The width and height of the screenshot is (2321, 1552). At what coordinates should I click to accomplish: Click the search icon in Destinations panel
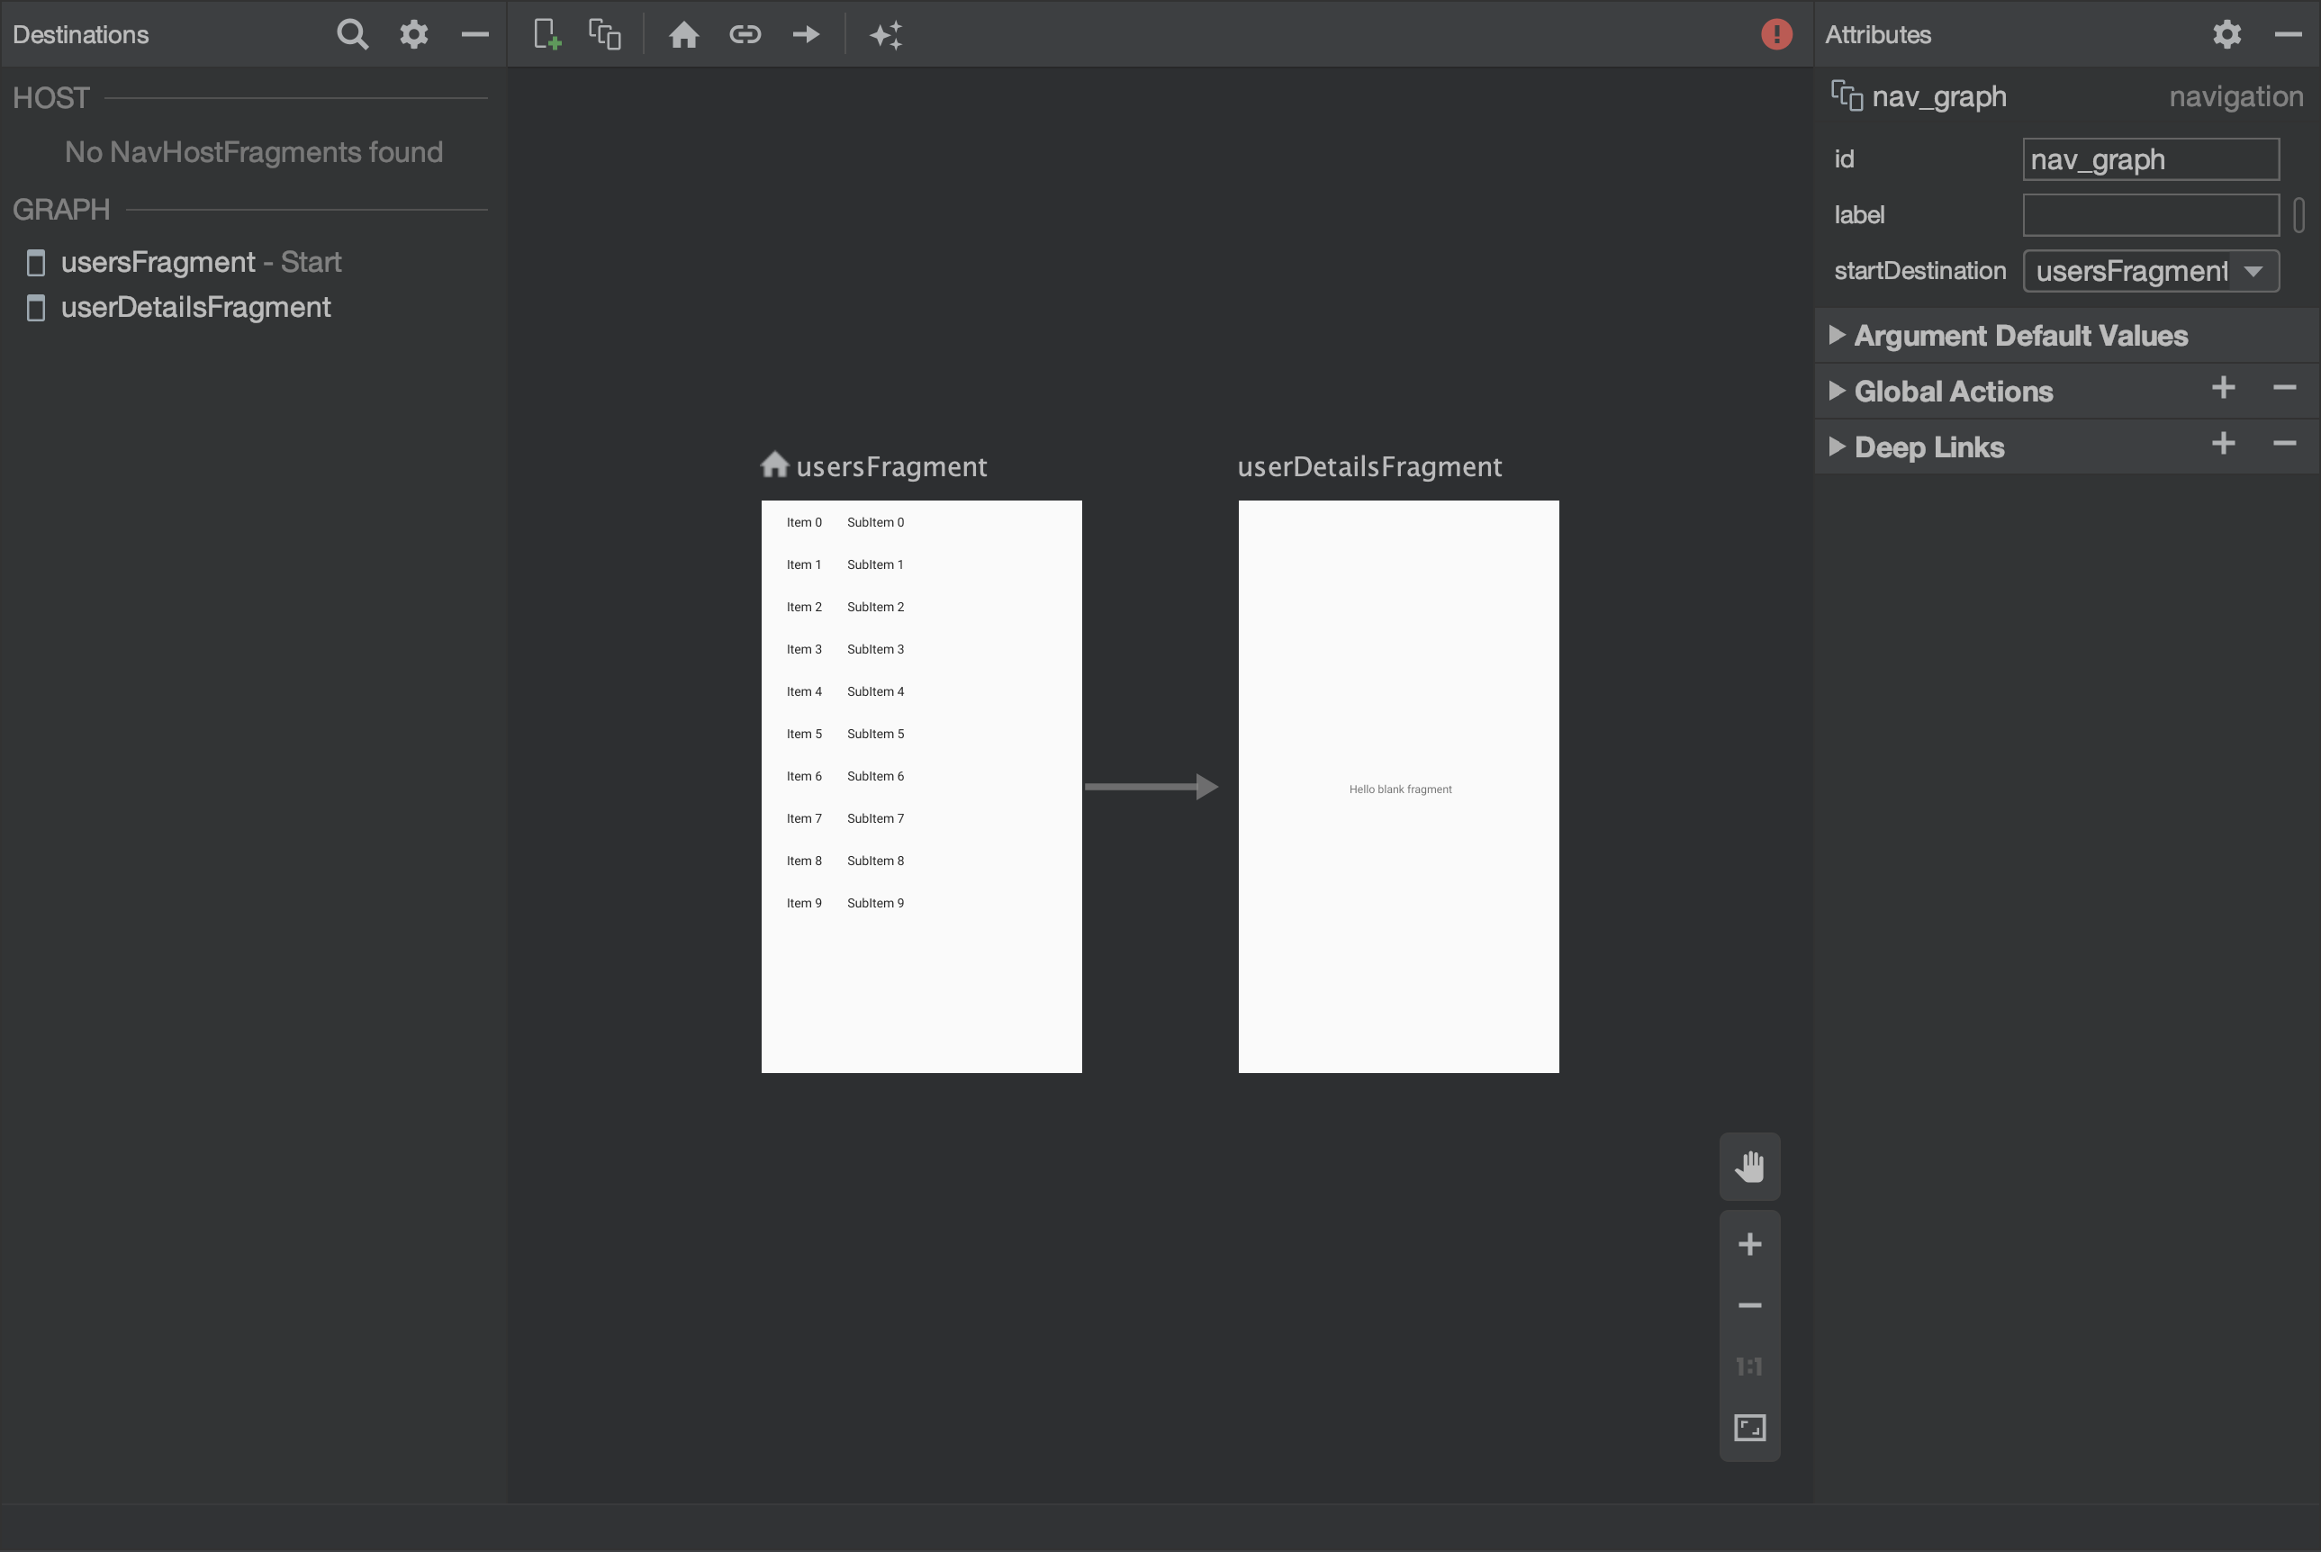pos(353,33)
